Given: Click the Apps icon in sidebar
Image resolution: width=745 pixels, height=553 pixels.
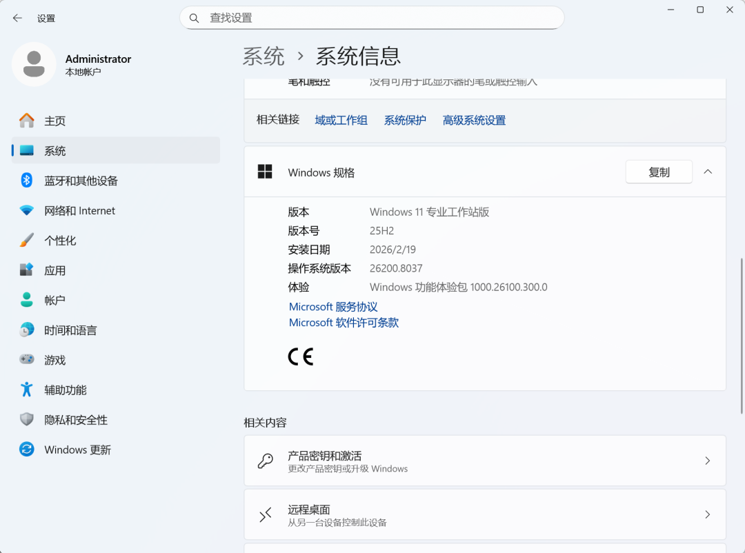Looking at the screenshot, I should click(27, 270).
